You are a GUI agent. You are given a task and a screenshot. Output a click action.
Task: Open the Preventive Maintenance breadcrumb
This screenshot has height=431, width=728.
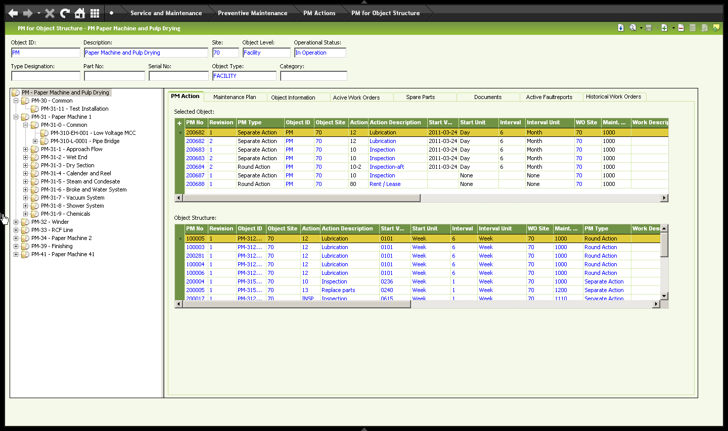pos(252,13)
